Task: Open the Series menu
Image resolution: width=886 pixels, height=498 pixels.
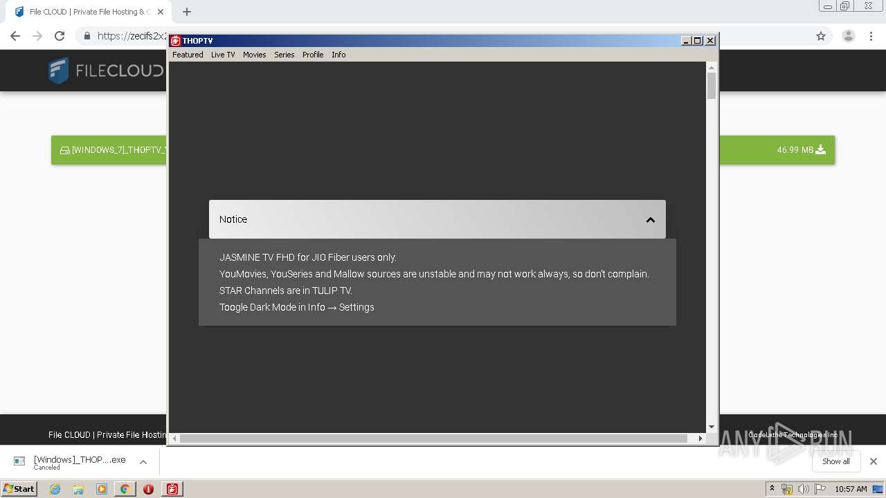Action: [284, 55]
